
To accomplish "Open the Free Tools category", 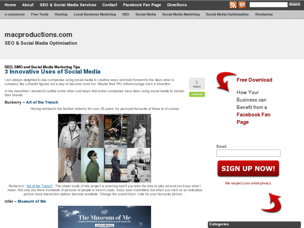I will point(40,14).
